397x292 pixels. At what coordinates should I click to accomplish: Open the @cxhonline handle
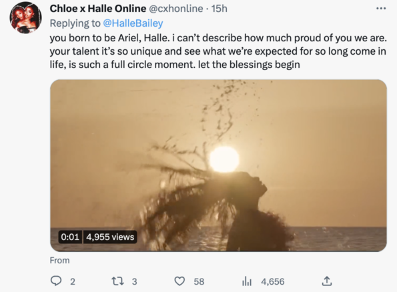point(175,9)
